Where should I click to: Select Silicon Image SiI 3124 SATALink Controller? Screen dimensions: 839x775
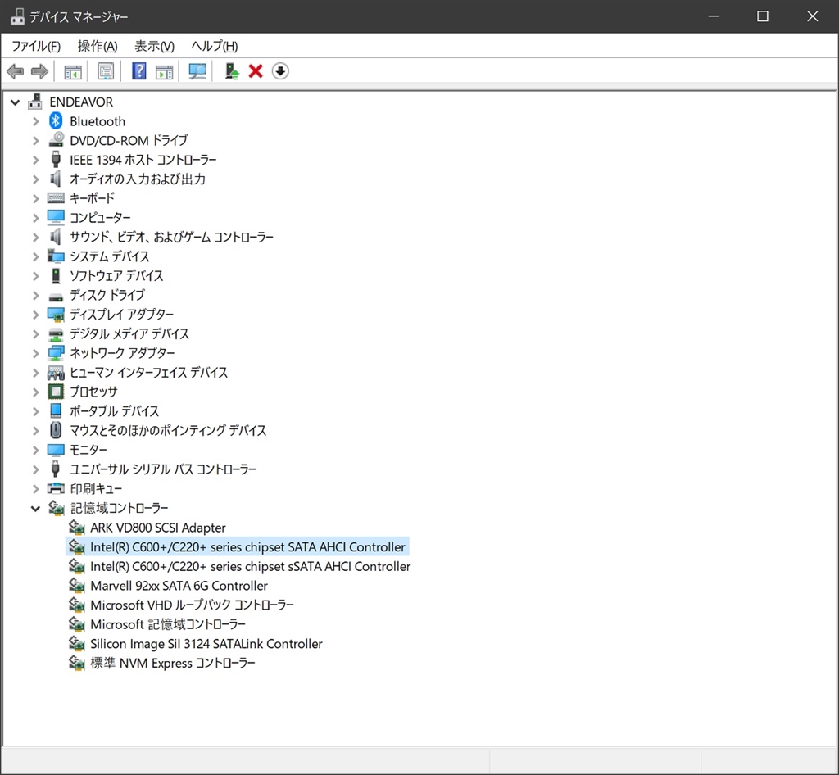pyautogui.click(x=206, y=643)
